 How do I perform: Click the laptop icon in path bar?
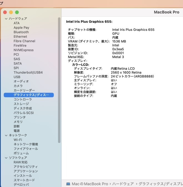(68, 184)
